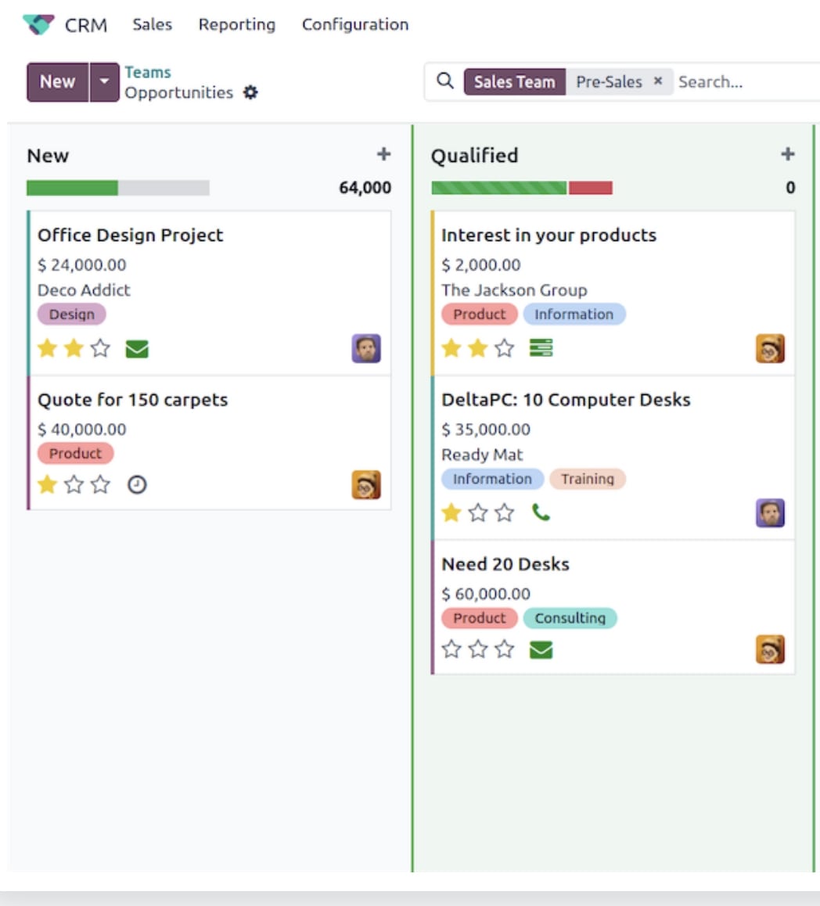Click the clock activity icon on Quote for 150 carpets
820x906 pixels.
tap(137, 485)
